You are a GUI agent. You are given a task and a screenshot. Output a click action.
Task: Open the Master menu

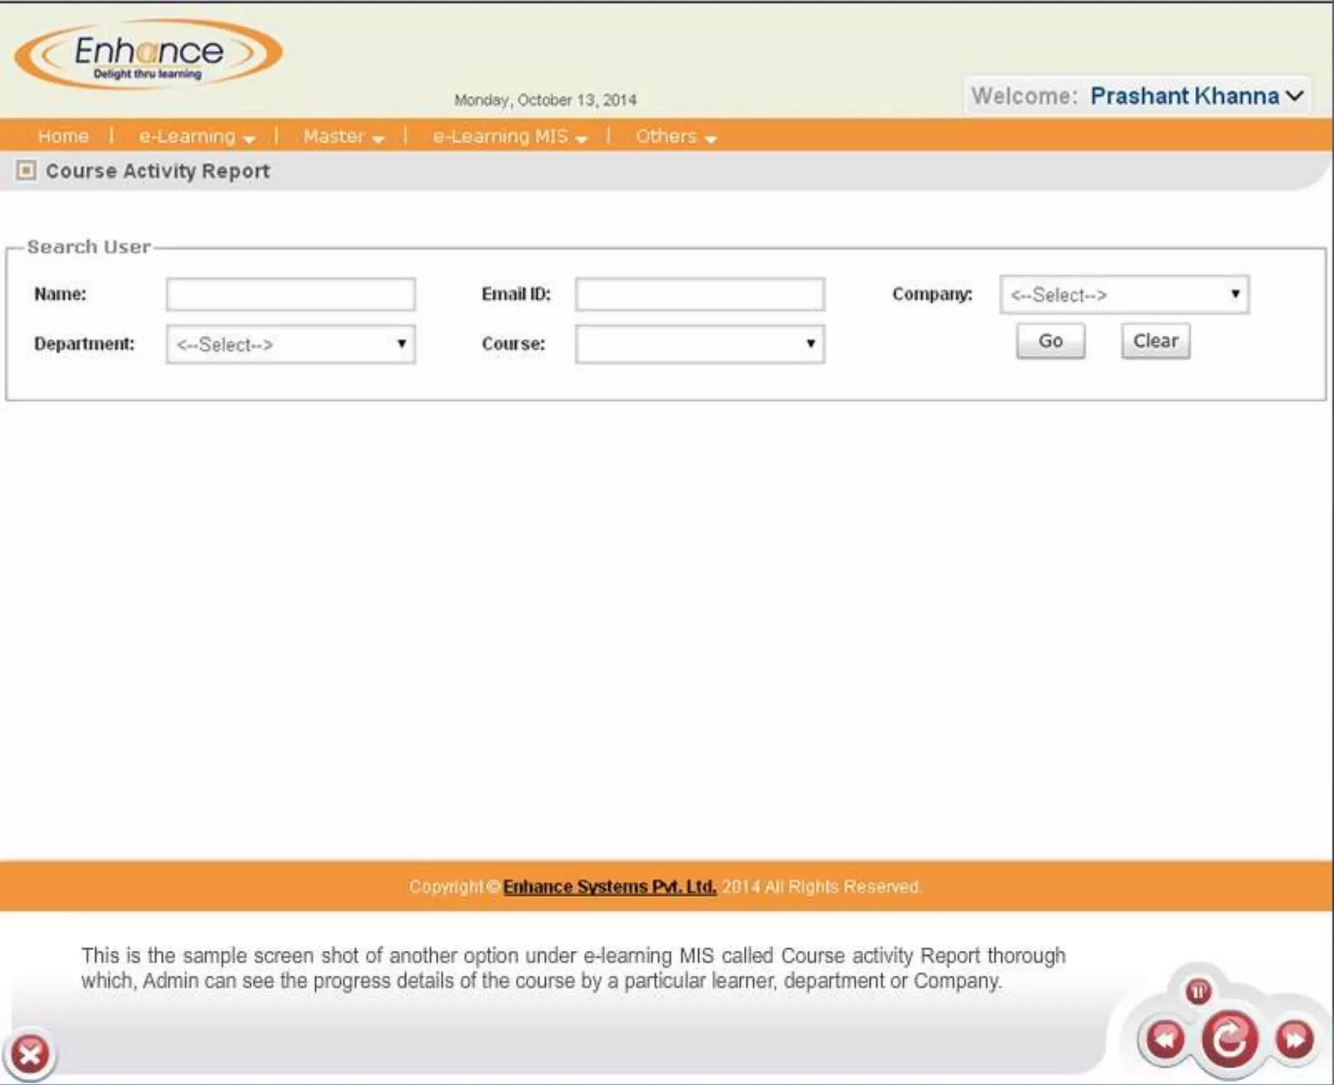tap(343, 137)
